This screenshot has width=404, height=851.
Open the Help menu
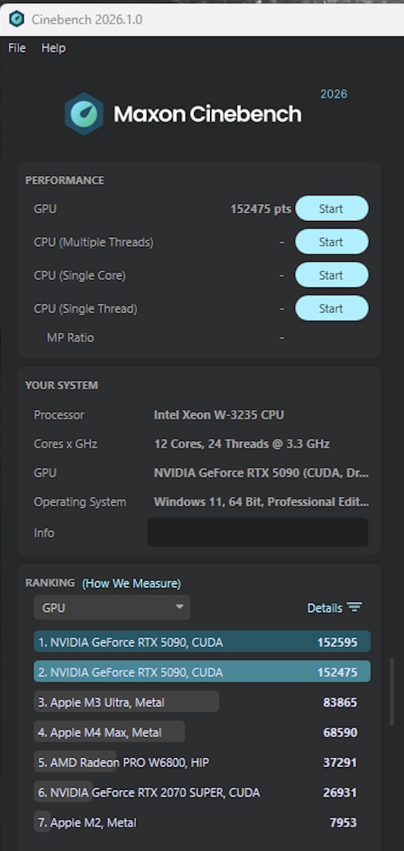(53, 48)
